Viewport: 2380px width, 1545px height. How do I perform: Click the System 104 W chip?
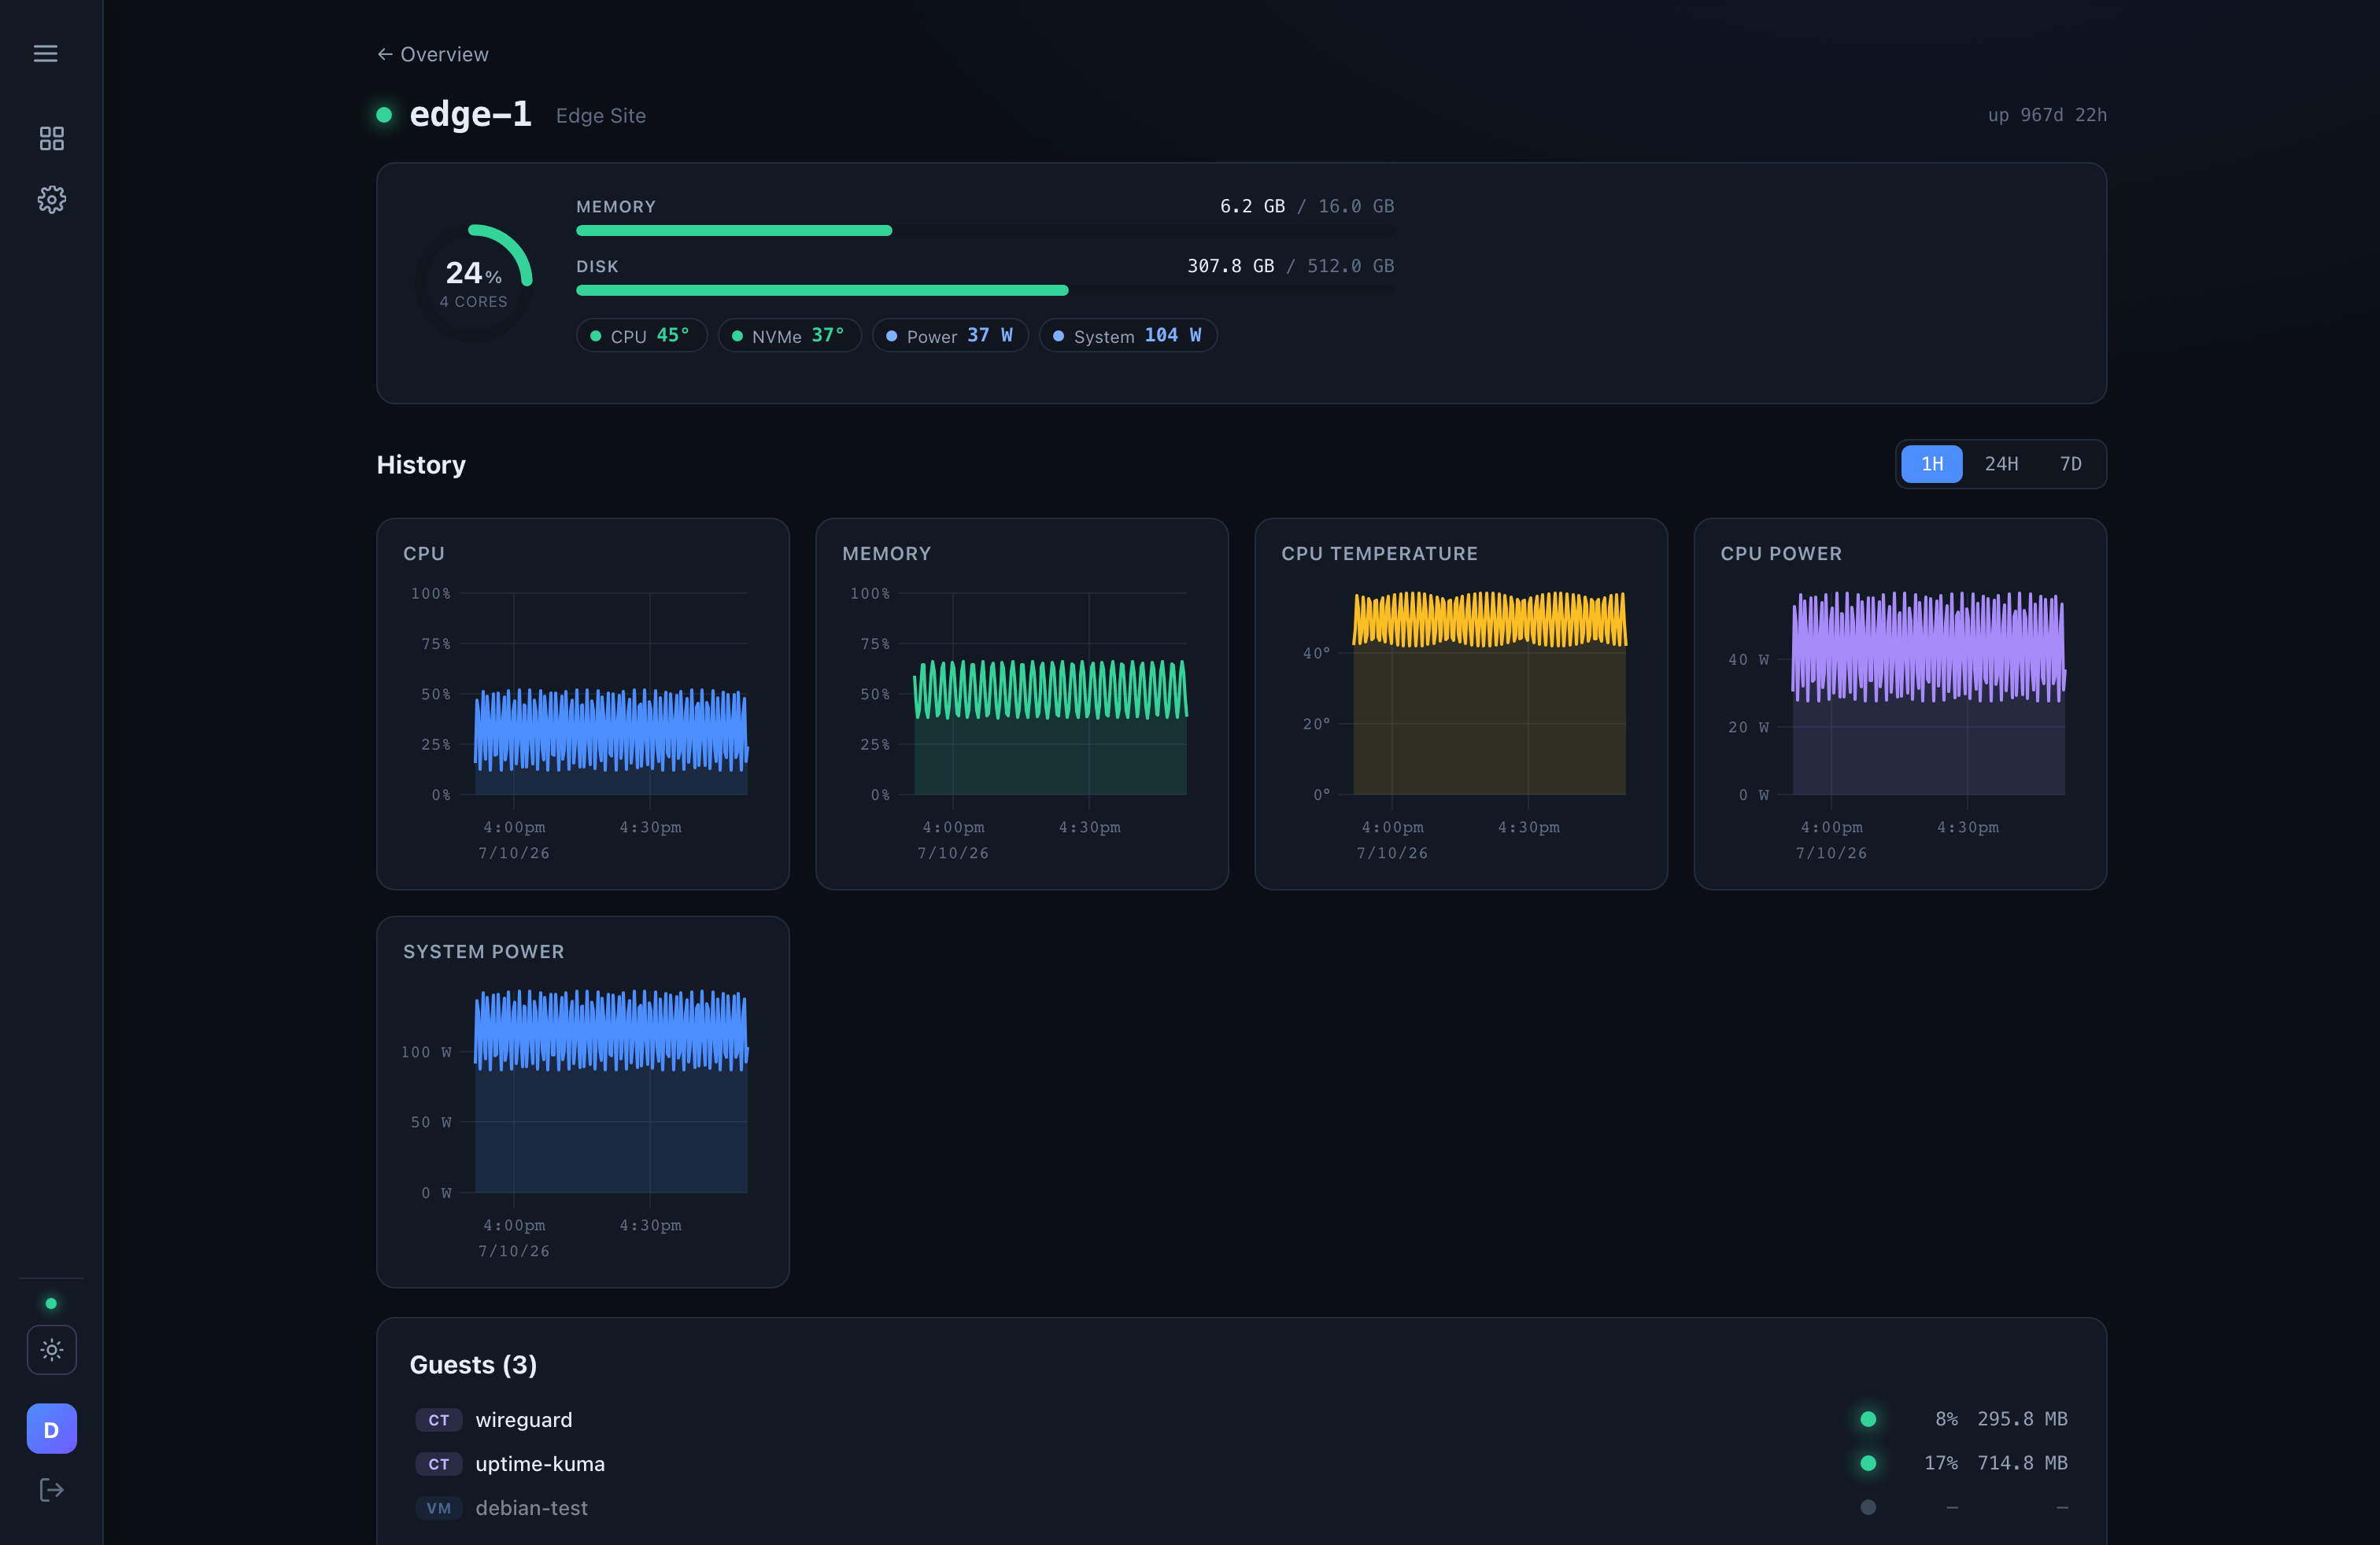tap(1128, 336)
